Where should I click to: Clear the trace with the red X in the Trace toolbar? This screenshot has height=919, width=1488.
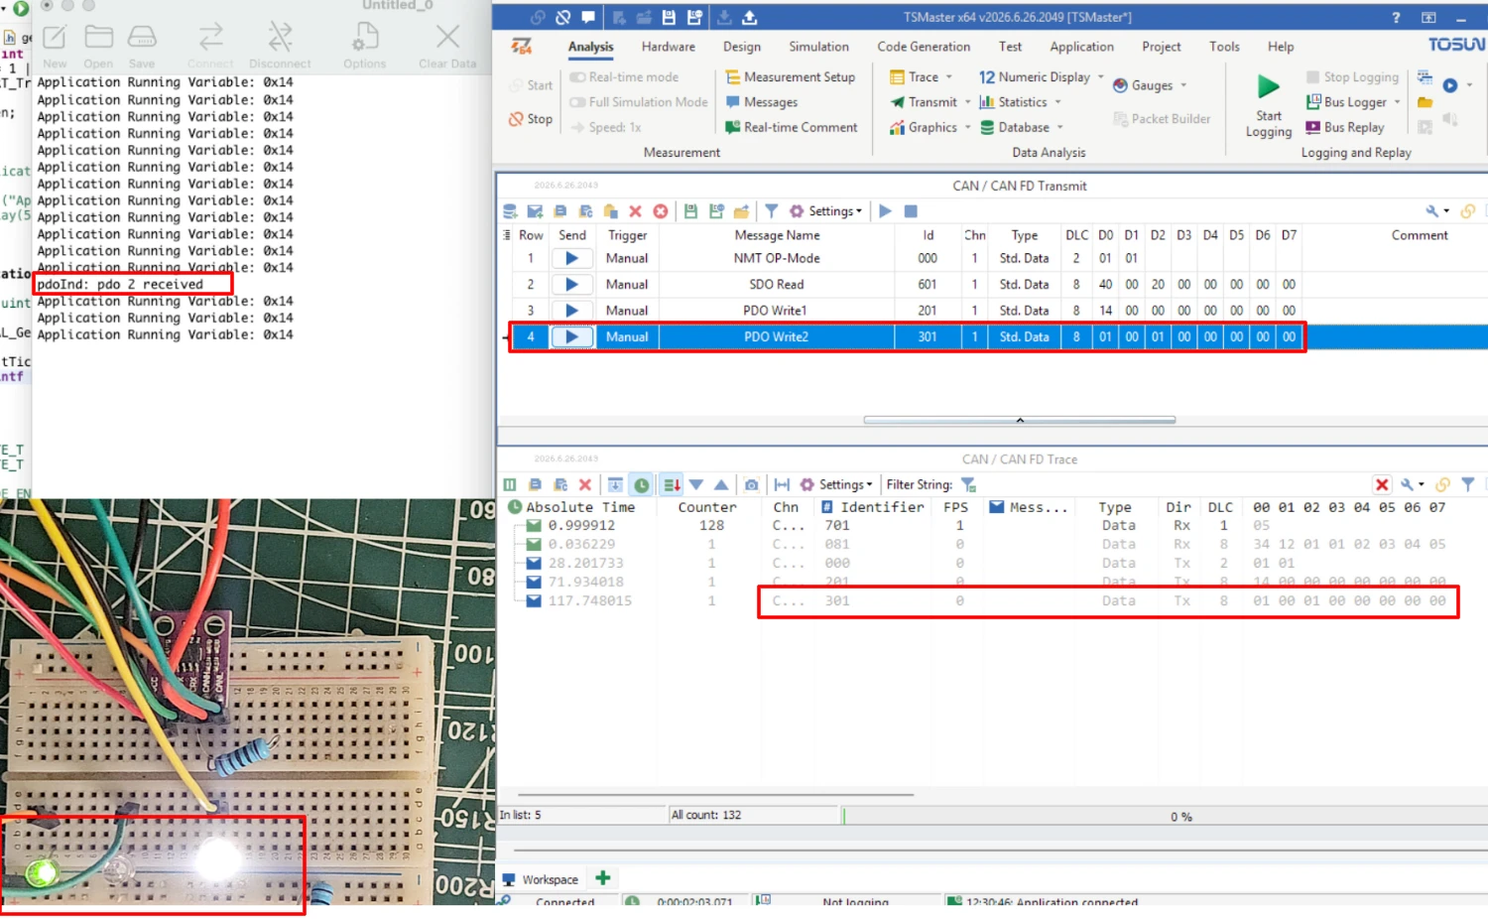point(585,484)
